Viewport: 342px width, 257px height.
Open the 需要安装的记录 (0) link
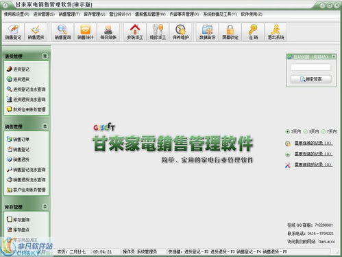[x=313, y=154]
